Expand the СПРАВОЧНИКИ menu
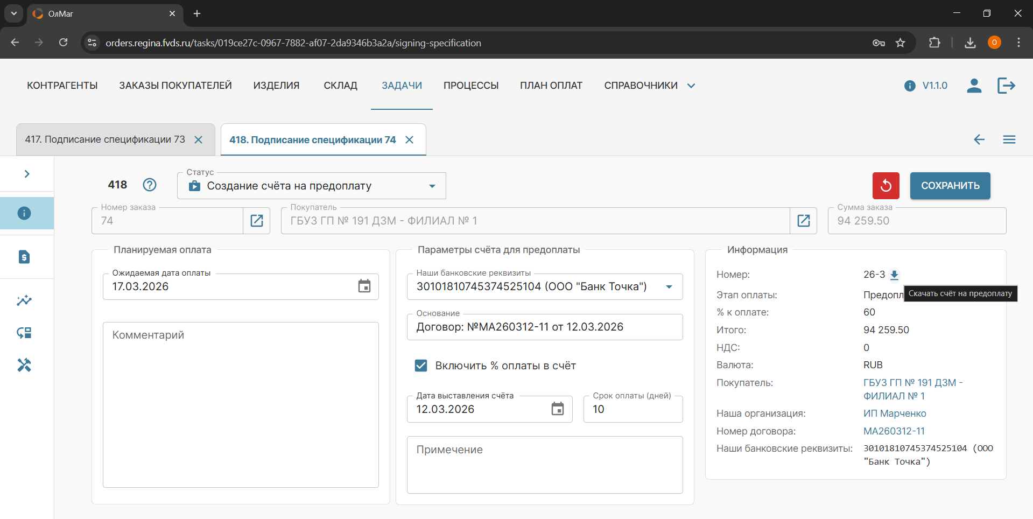Screen dimensions: 1033x519 click(649, 86)
